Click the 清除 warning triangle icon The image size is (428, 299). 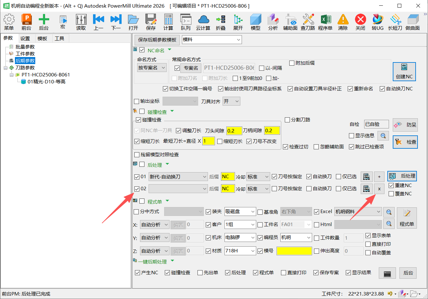[343, 22]
